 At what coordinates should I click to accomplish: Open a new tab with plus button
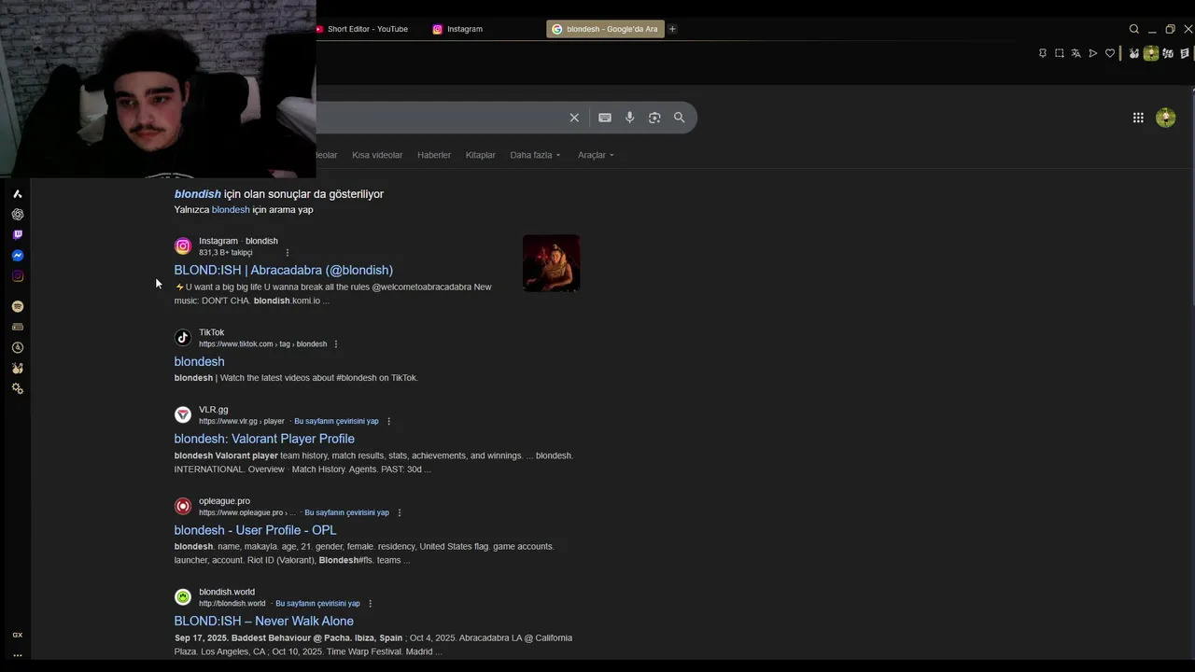[x=672, y=29]
